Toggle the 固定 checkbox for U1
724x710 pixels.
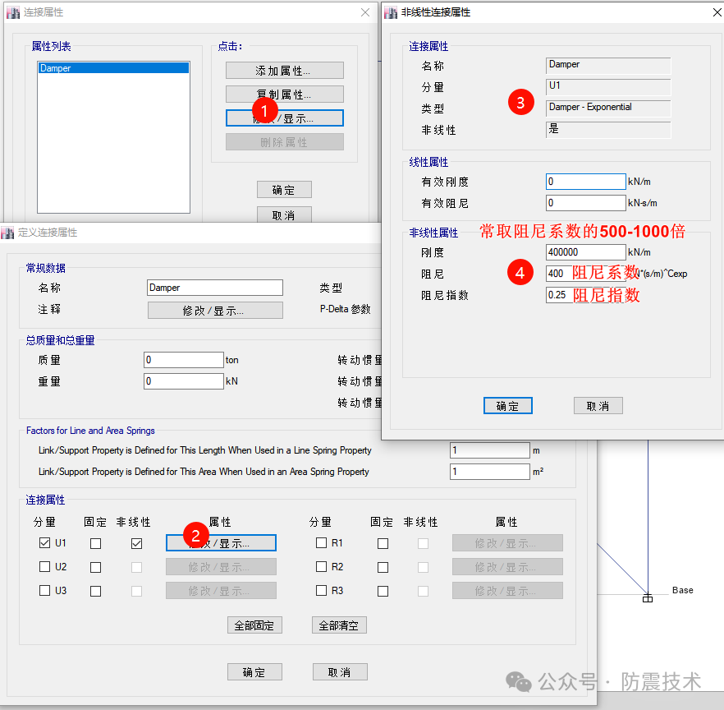[95, 542]
